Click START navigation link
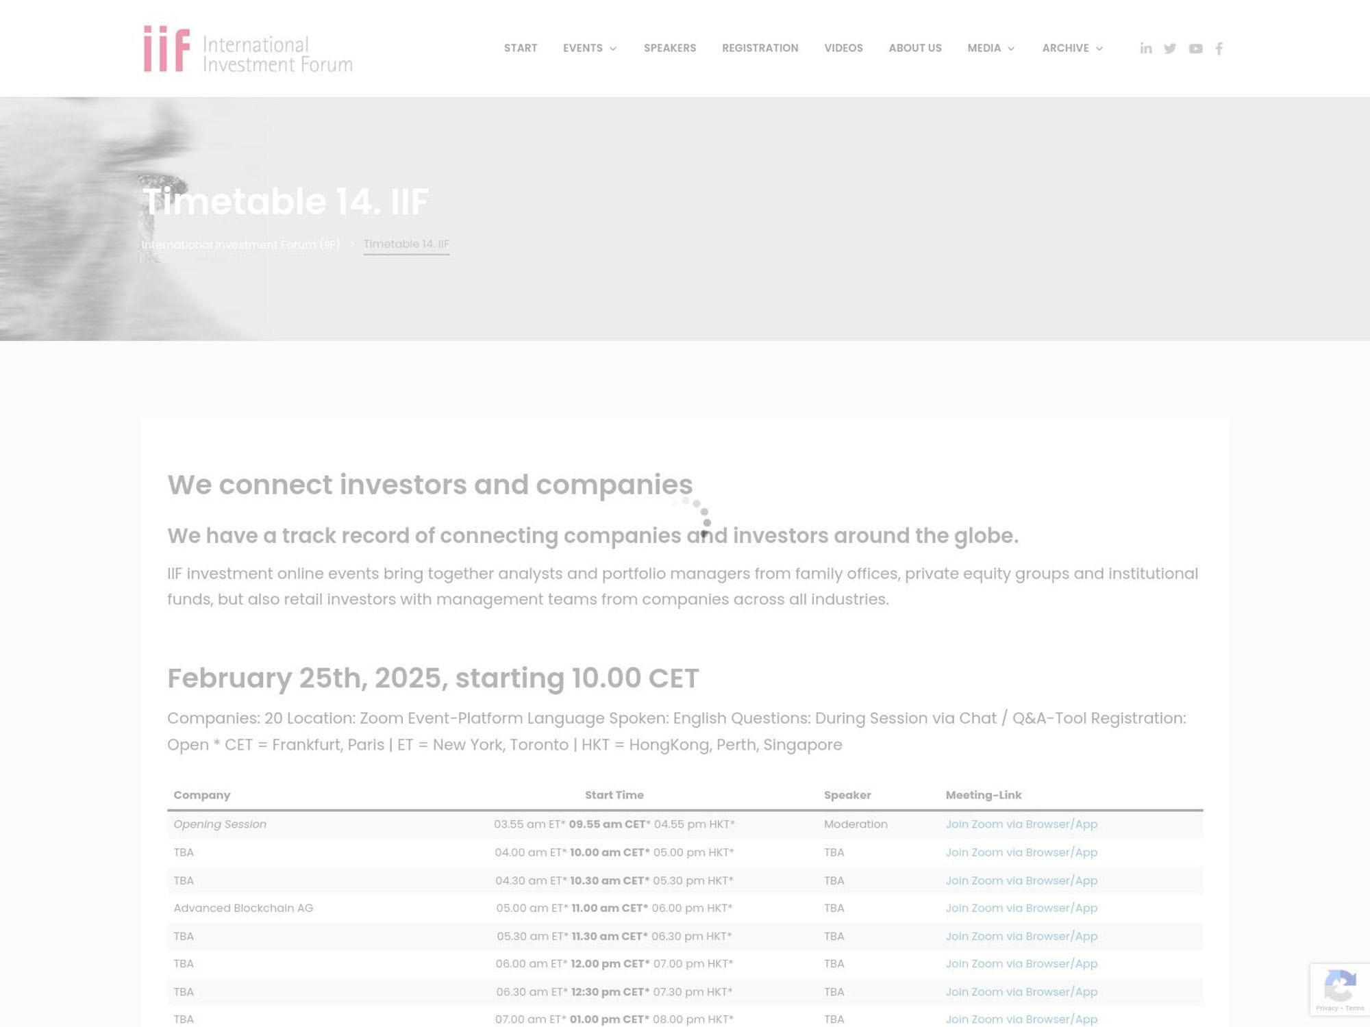The image size is (1370, 1027). tap(521, 47)
